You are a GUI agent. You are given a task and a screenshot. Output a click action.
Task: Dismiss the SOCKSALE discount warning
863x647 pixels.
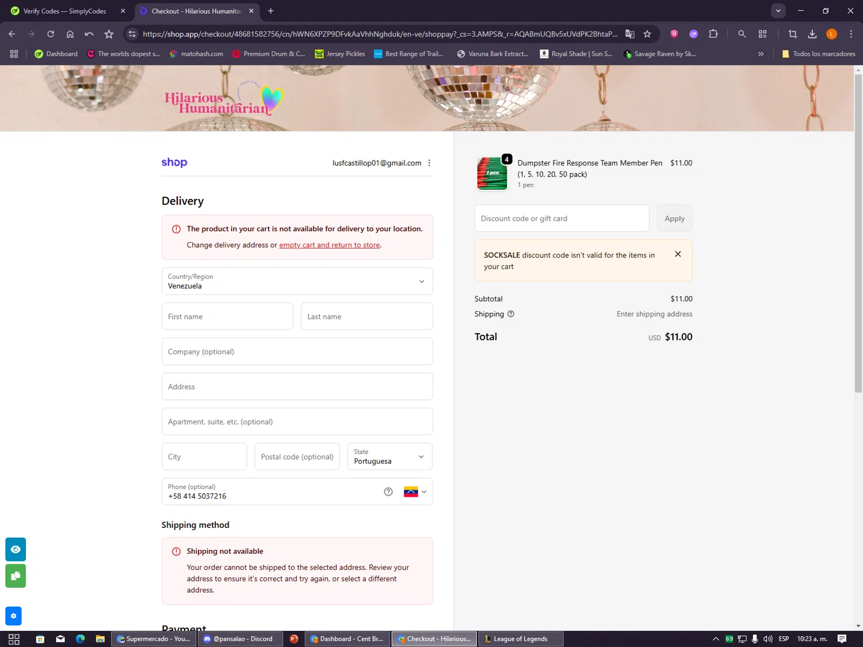click(678, 254)
